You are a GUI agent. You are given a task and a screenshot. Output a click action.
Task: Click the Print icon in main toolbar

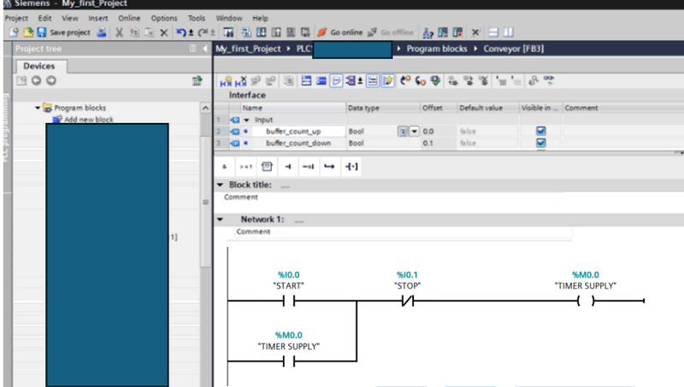(x=102, y=32)
